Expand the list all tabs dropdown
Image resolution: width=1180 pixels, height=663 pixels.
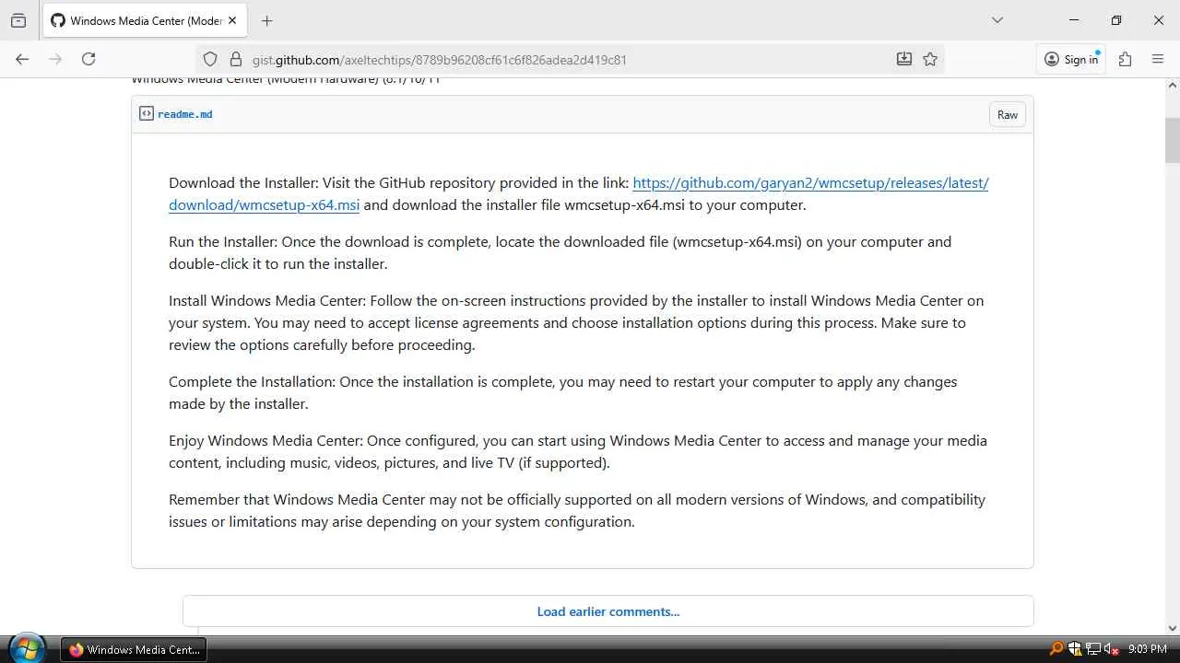click(997, 20)
